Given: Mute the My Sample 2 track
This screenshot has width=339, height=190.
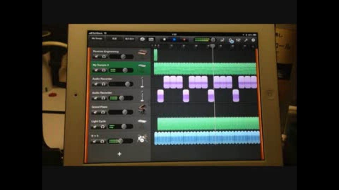Looking at the screenshot, I should click(x=96, y=70).
